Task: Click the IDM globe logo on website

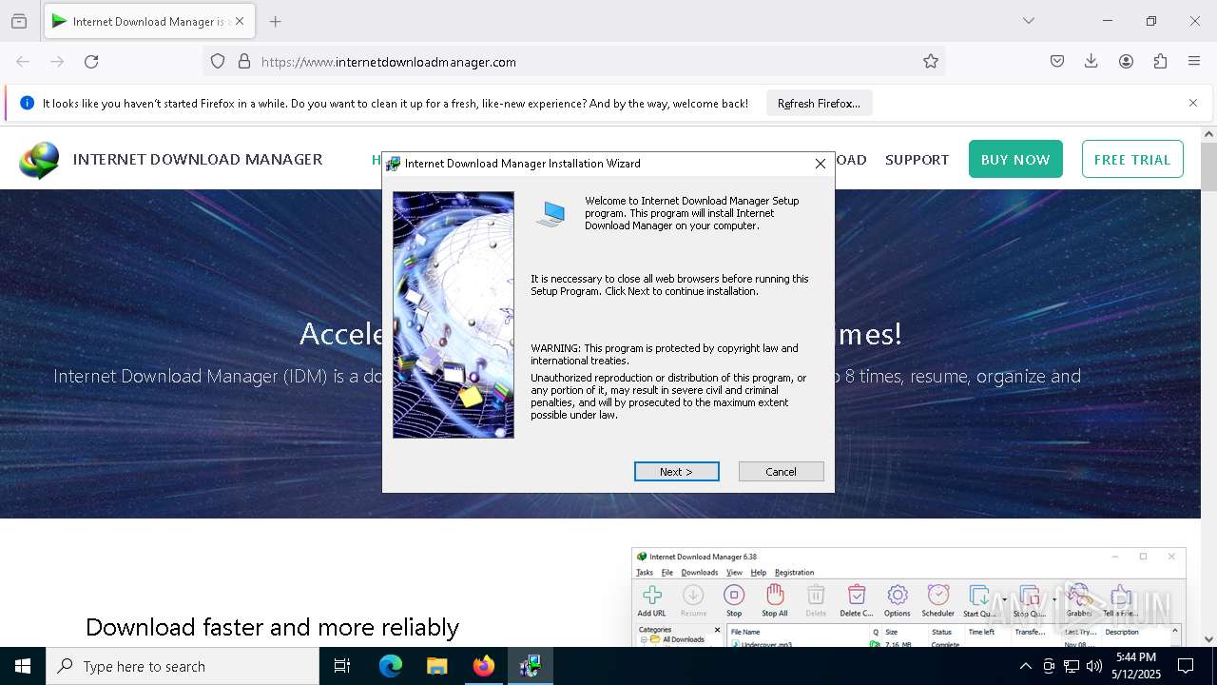Action: [x=39, y=161]
